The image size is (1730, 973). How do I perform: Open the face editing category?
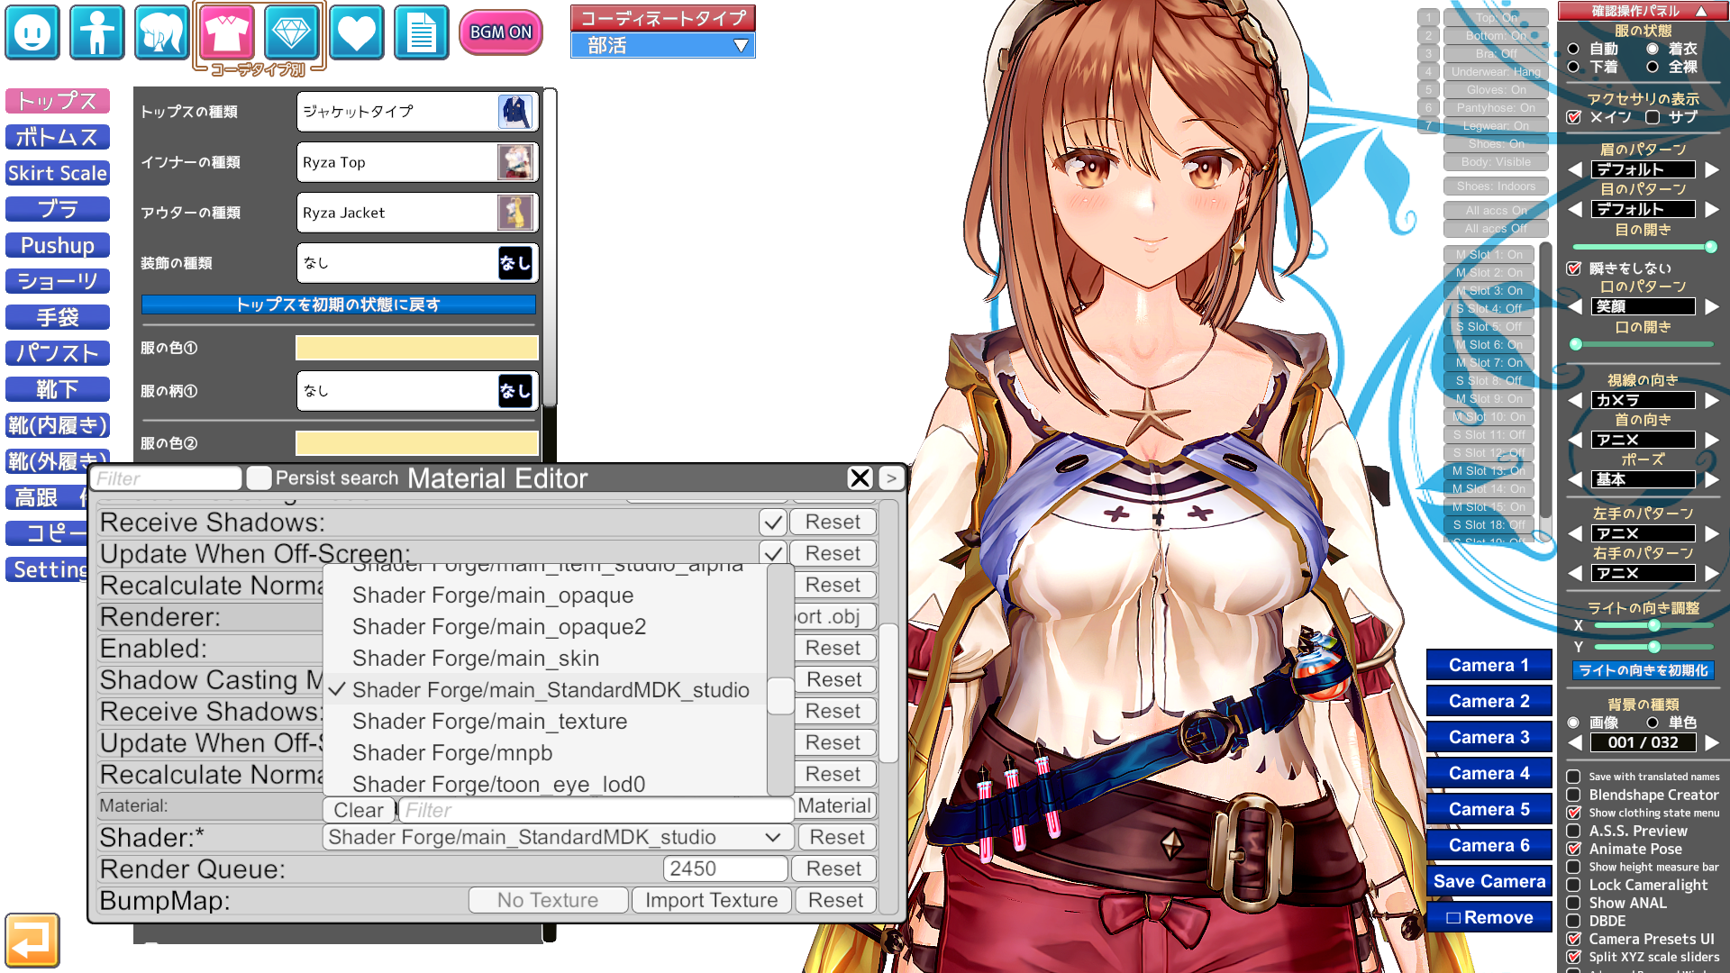[32, 32]
